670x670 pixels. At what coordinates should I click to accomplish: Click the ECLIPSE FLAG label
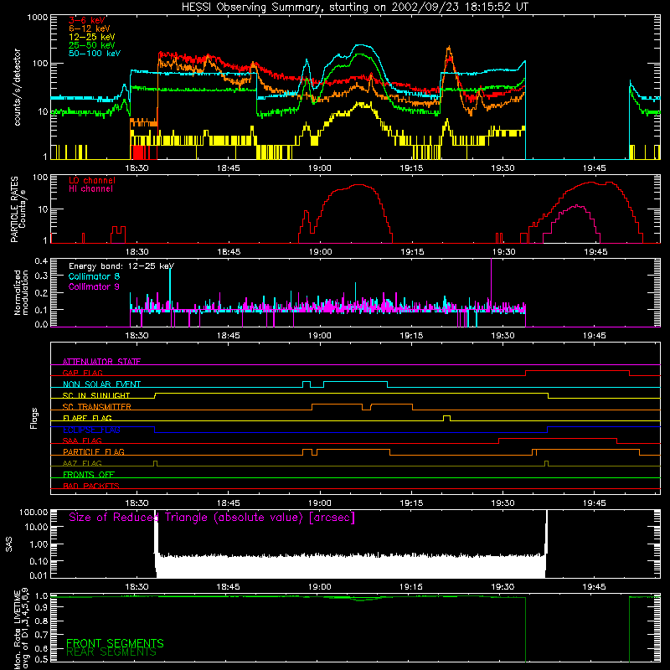click(x=91, y=430)
